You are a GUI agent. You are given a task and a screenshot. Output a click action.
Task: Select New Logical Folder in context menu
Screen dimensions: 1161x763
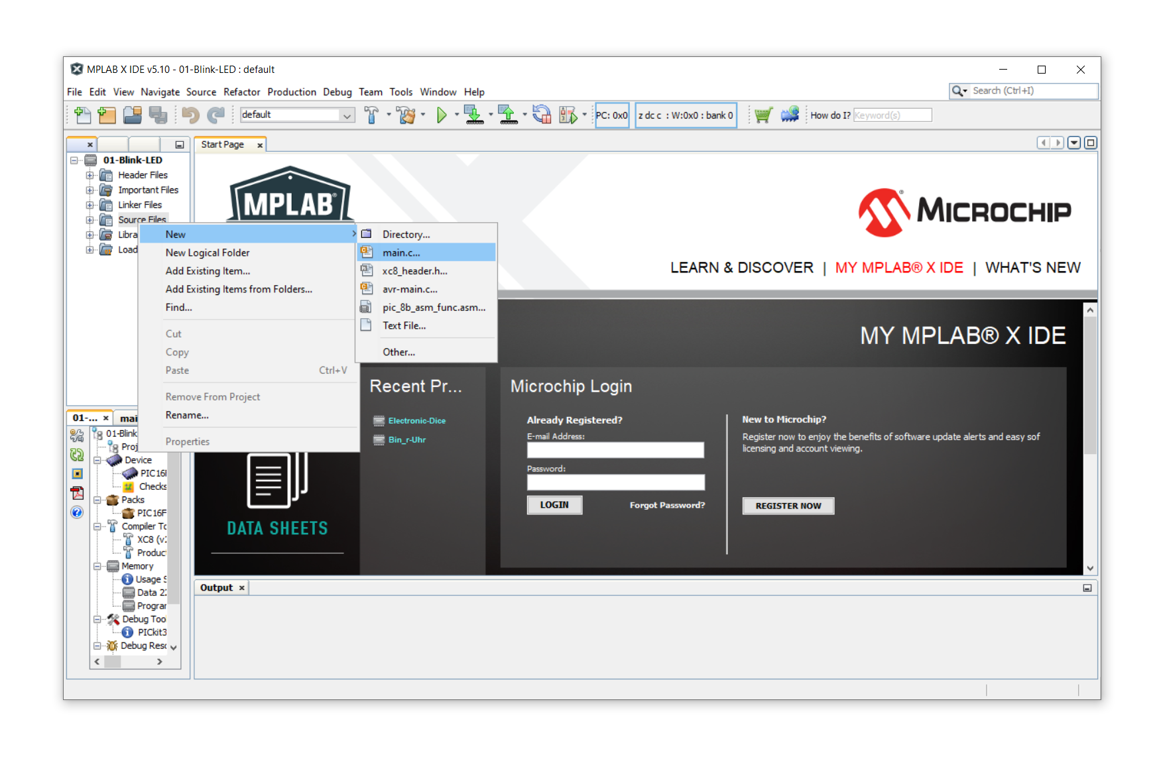(x=208, y=253)
